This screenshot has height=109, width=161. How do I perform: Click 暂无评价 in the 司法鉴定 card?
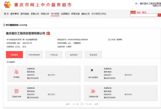pos(51,75)
